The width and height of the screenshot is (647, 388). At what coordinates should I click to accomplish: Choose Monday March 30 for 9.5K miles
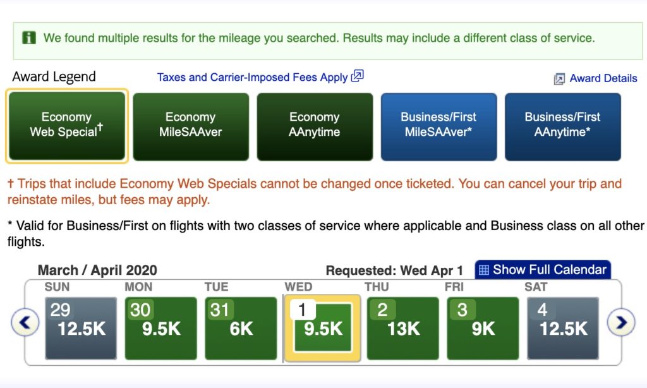161,328
